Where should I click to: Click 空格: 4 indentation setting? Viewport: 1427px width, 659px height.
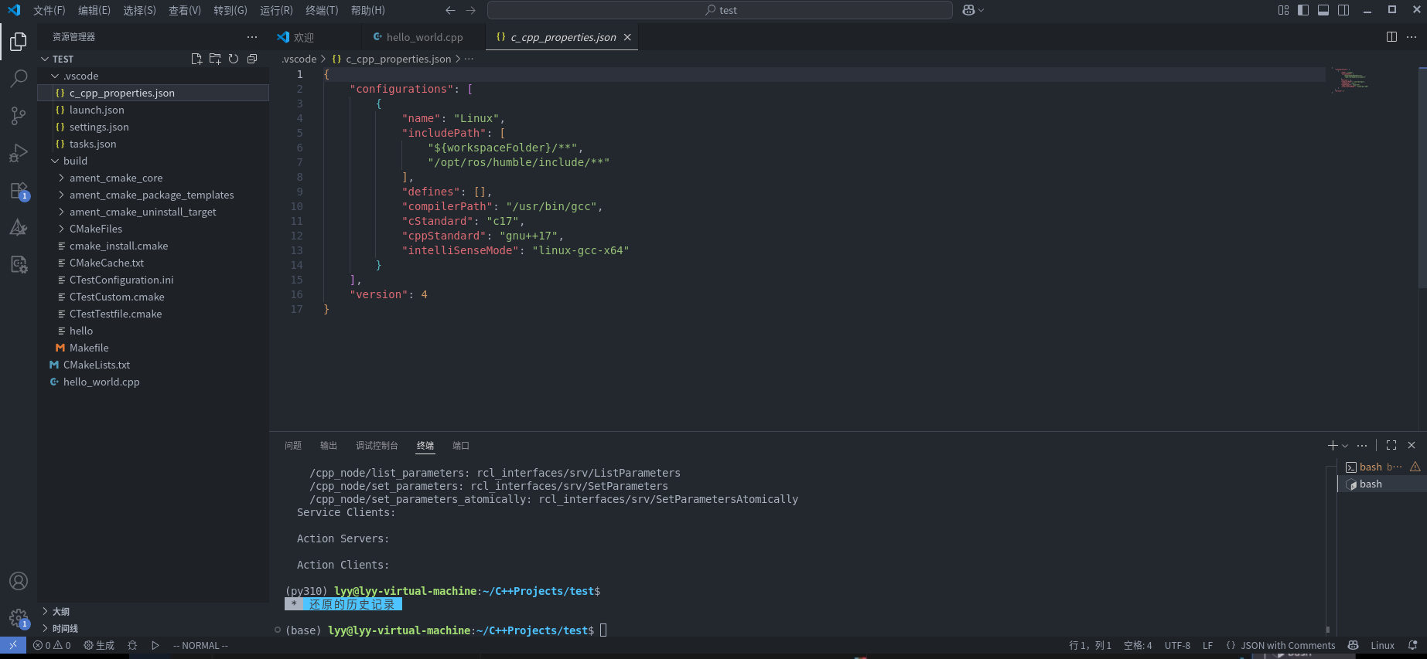pyautogui.click(x=1138, y=645)
